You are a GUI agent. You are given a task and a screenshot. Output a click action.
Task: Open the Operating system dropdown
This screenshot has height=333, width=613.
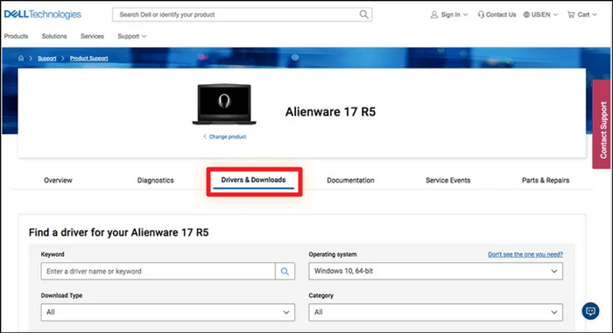click(x=435, y=271)
